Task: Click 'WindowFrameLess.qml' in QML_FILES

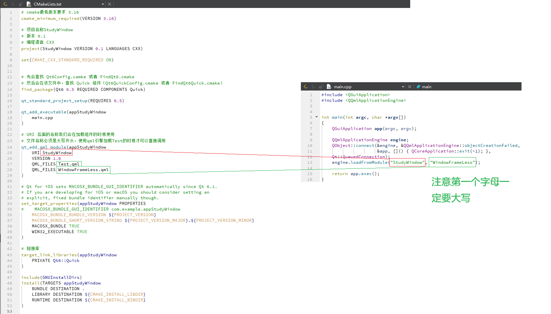Action: tap(83, 170)
